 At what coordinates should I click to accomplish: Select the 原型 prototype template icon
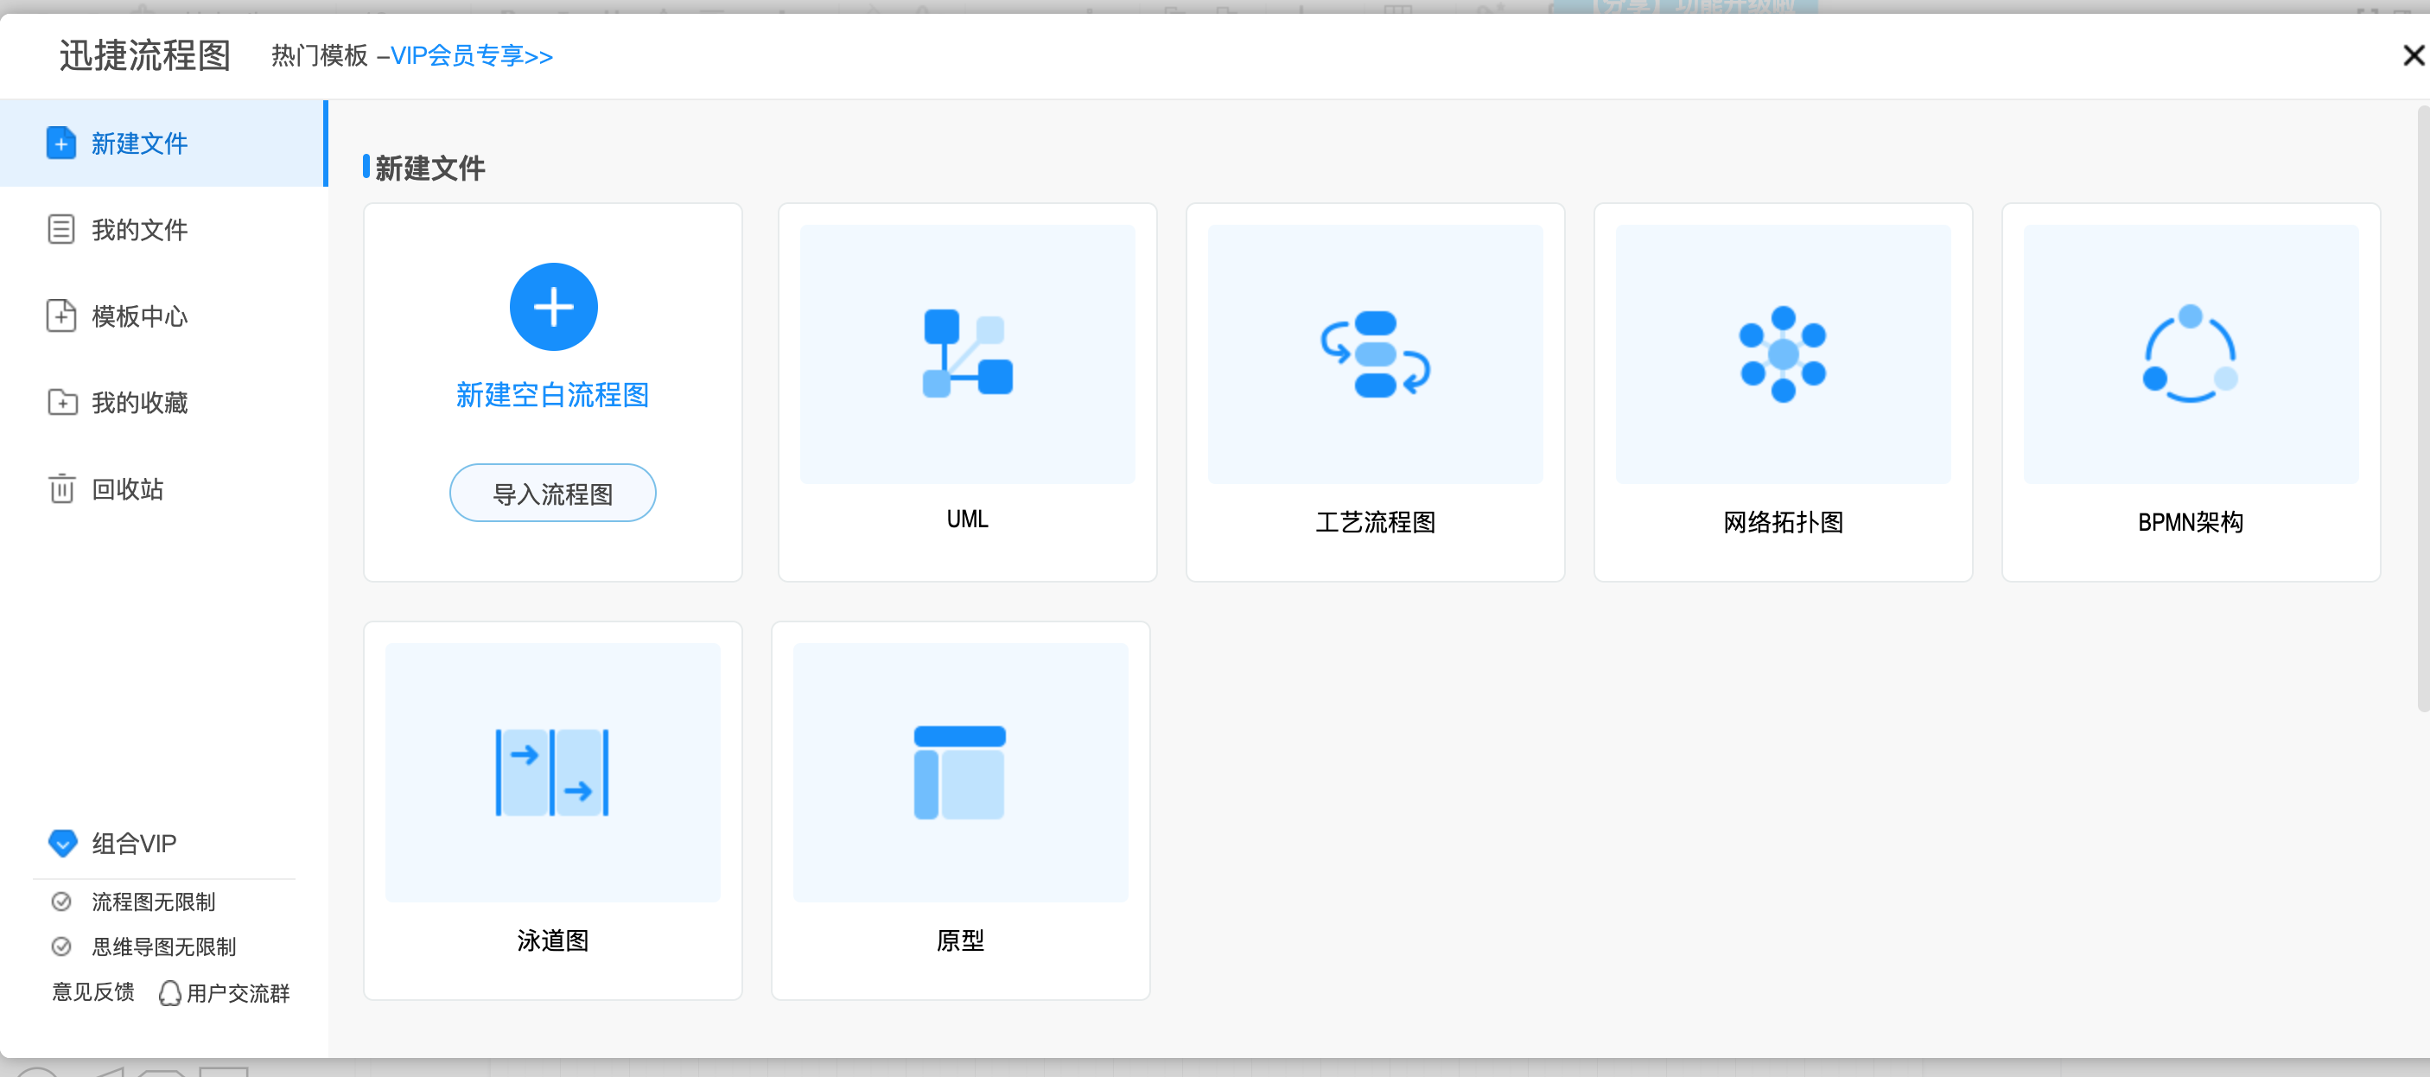click(x=959, y=771)
